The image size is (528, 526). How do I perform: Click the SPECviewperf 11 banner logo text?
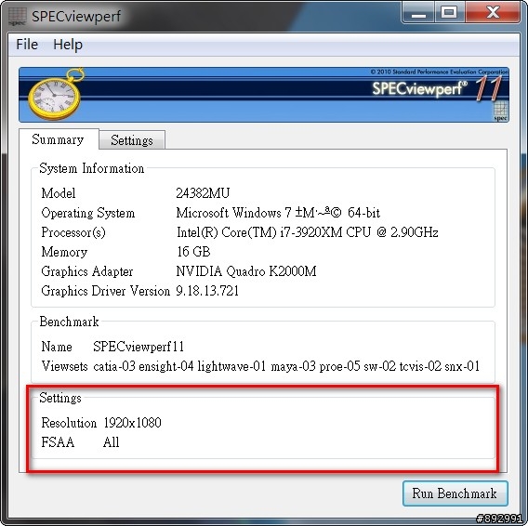(x=437, y=88)
